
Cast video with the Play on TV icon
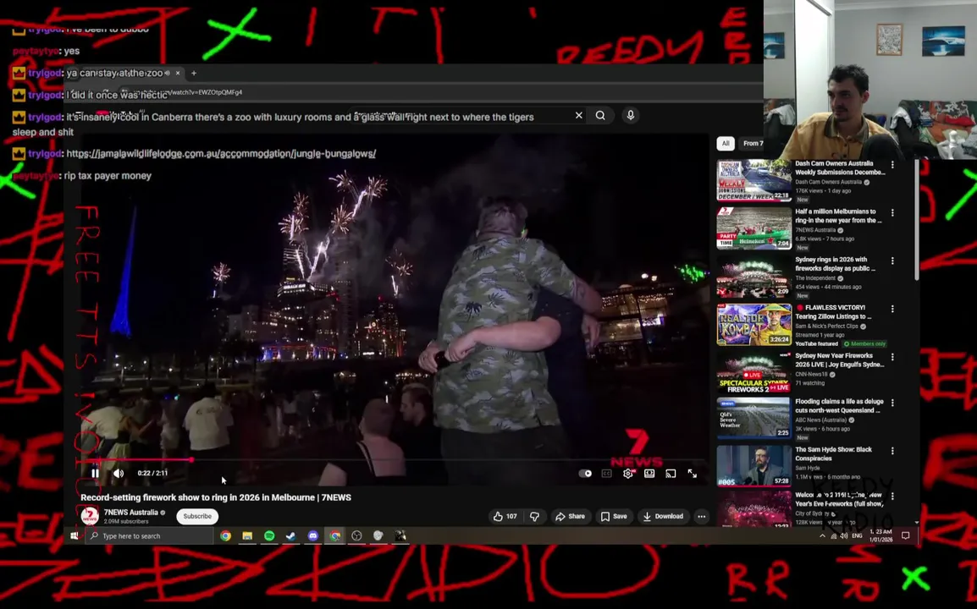pyautogui.click(x=671, y=474)
